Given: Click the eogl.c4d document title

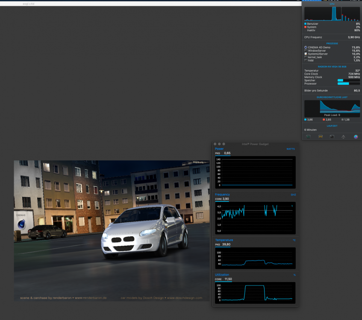Looking at the screenshot, I should pyautogui.click(x=28, y=4).
